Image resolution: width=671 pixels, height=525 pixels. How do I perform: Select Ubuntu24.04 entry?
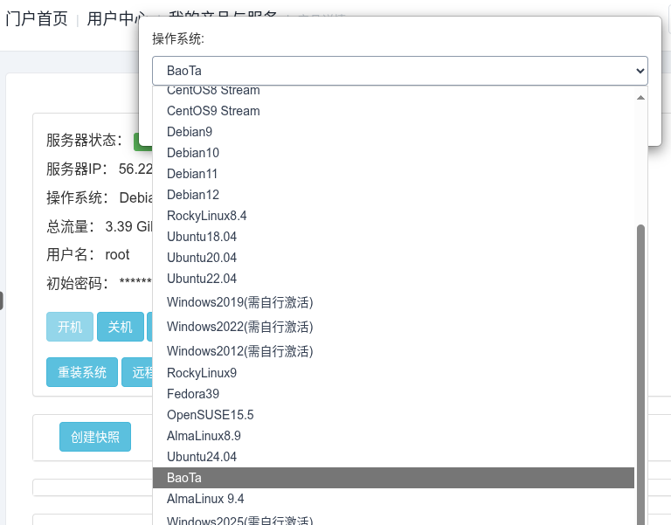393,457
